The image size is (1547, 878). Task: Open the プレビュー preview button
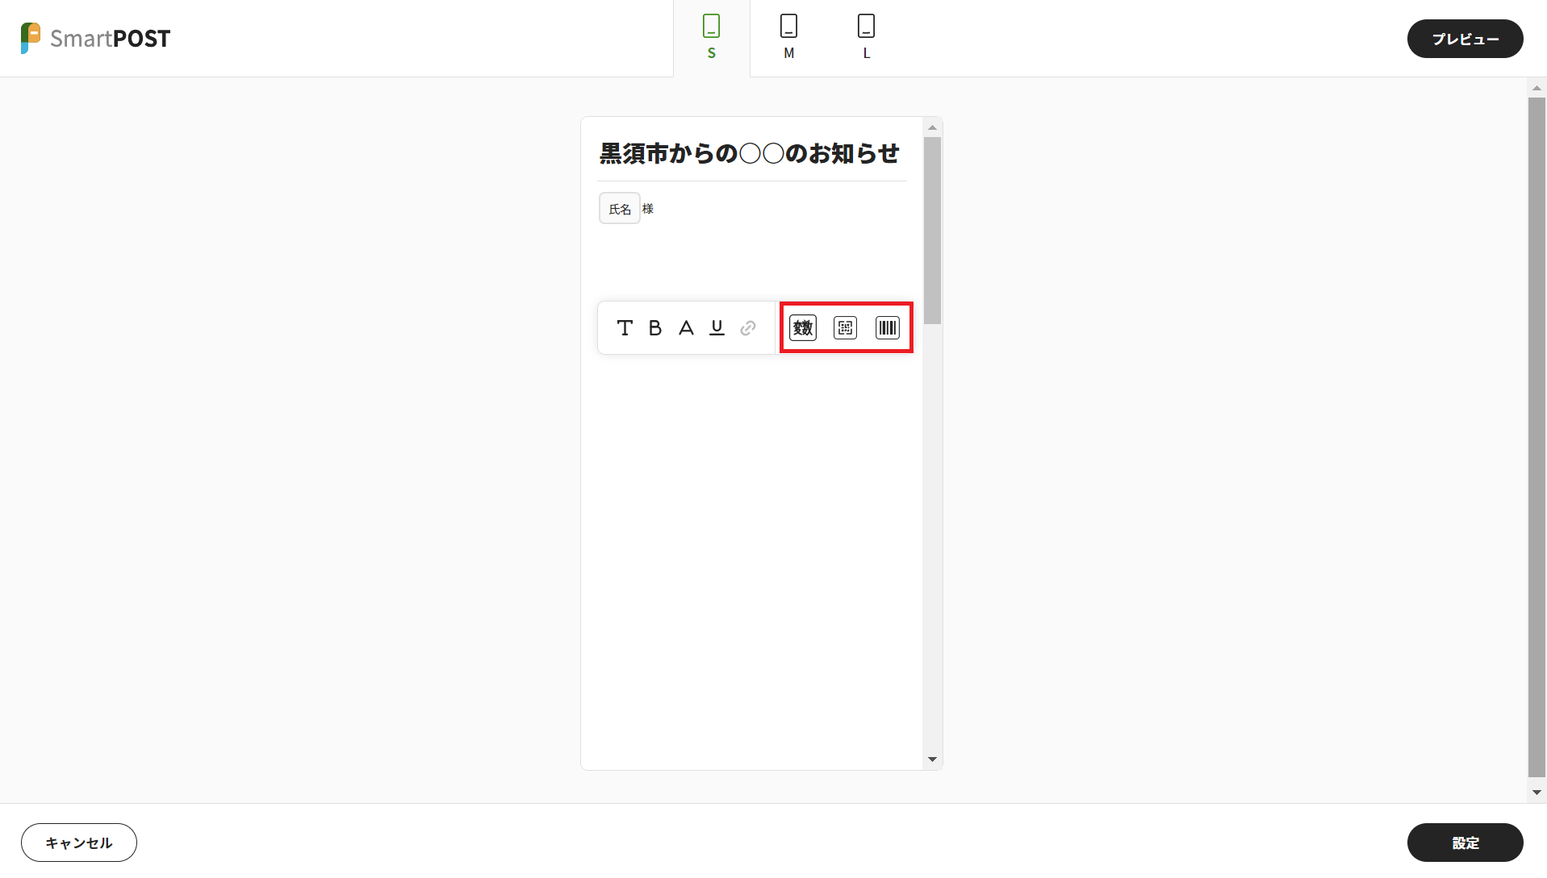point(1465,39)
